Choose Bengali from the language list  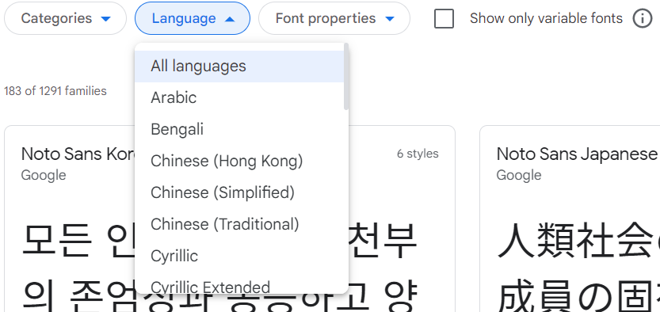239,130
